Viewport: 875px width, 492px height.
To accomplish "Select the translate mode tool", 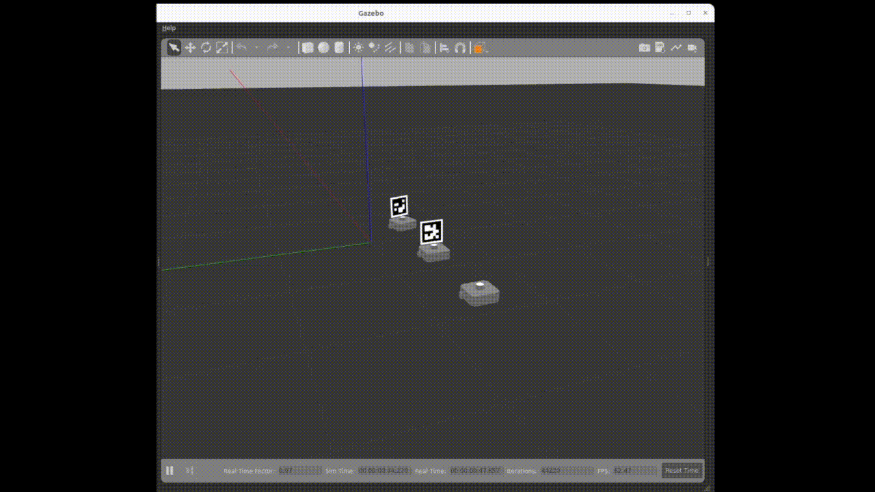I will [190, 48].
